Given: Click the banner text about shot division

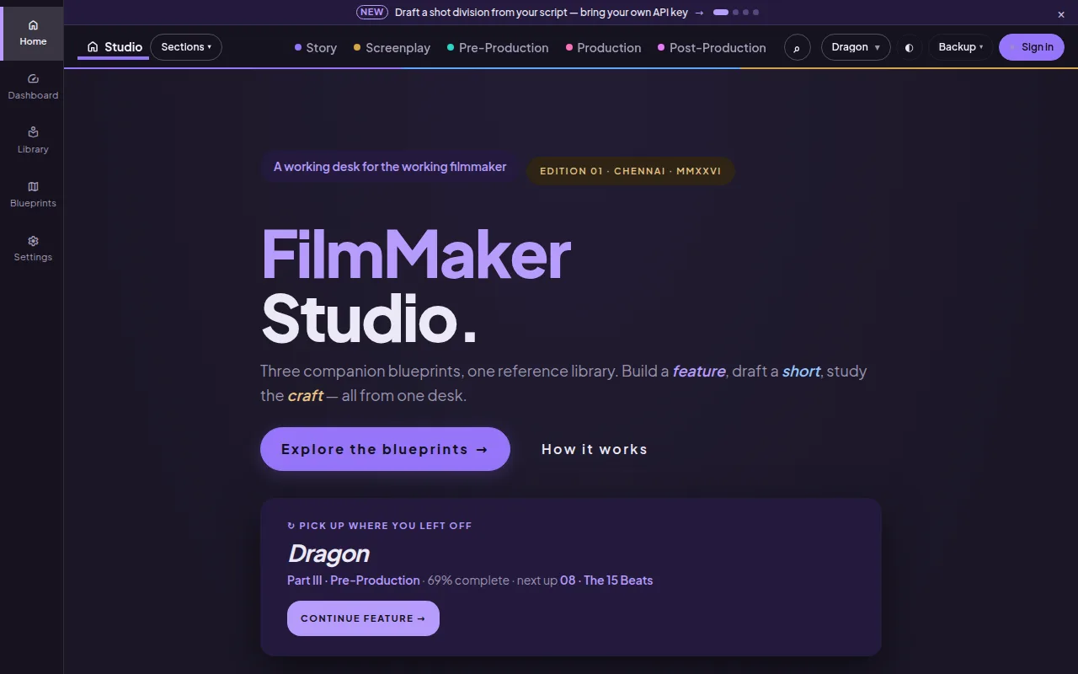Looking at the screenshot, I should 542,13.
